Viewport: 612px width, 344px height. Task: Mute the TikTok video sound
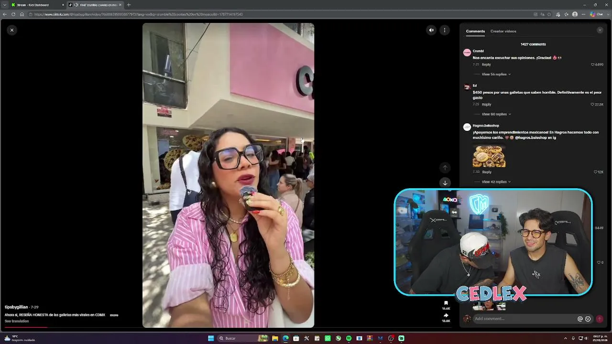point(431,30)
